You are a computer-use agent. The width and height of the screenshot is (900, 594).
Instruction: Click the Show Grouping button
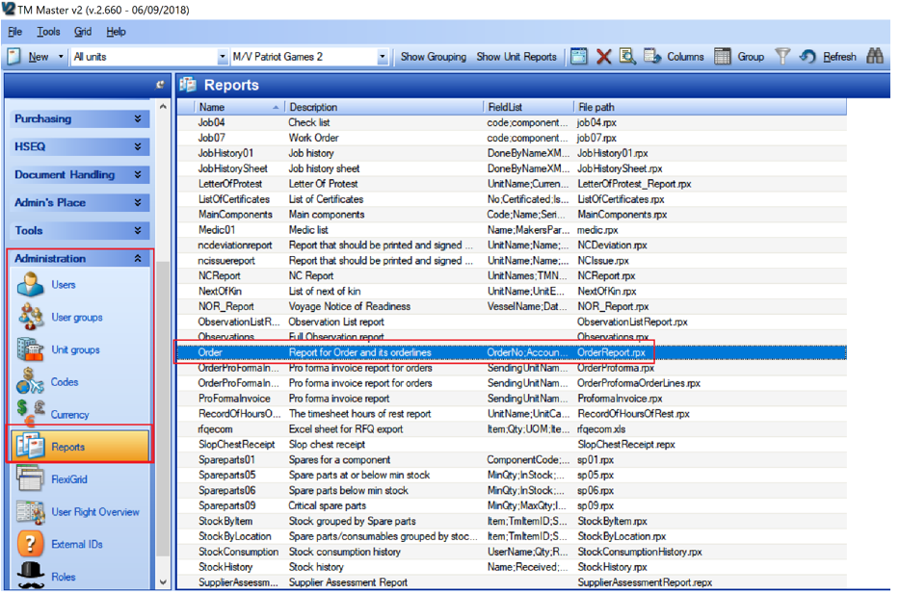tap(433, 57)
